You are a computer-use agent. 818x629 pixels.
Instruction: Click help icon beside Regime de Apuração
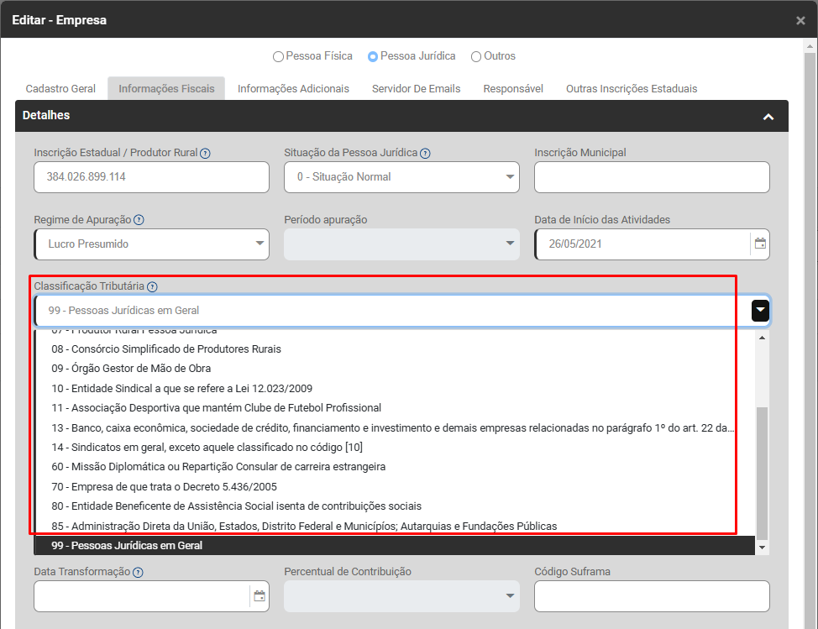coord(139,220)
